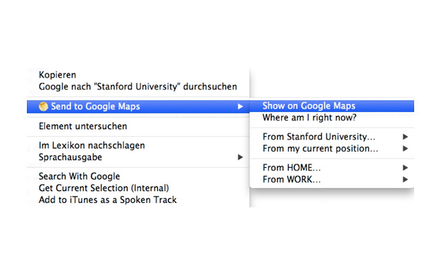Choose Show on Google Maps
The height and width of the screenshot is (275, 441).
331,106
